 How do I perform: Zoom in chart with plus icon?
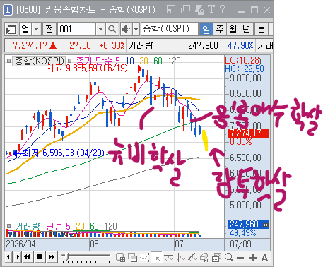(x=253, y=258)
